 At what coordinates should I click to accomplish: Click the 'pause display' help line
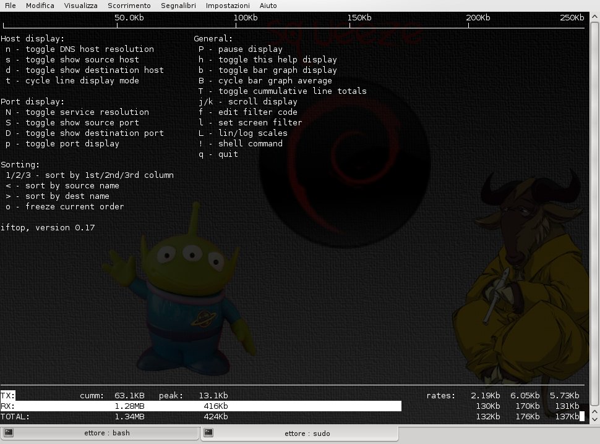(240, 49)
